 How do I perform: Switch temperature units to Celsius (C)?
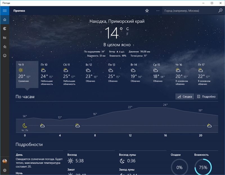coord(127,29)
